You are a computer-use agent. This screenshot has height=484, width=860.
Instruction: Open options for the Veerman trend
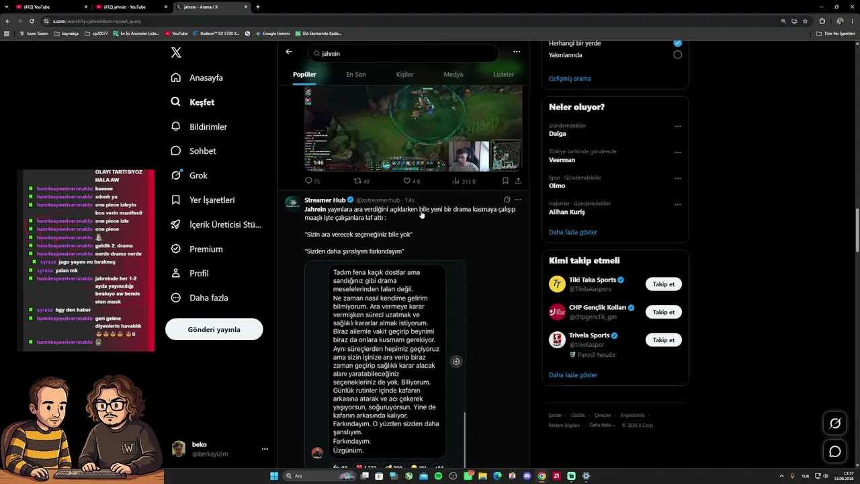pos(677,153)
